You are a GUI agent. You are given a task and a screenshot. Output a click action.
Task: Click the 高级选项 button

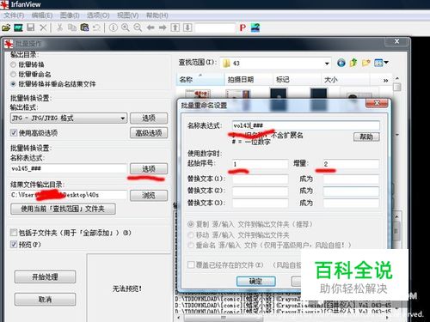[149, 133]
